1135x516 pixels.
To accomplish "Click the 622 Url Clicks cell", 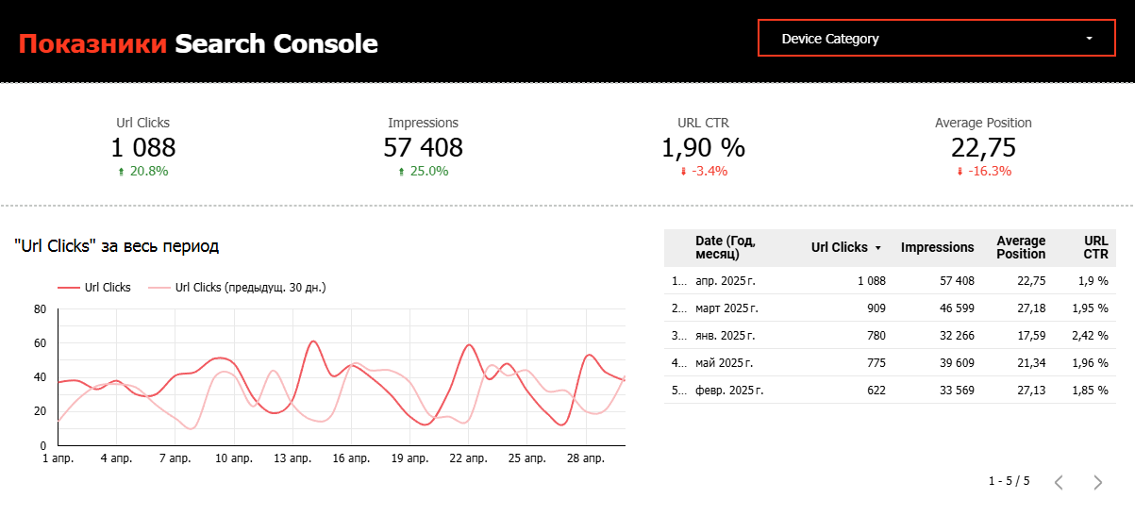I will pos(876,391).
